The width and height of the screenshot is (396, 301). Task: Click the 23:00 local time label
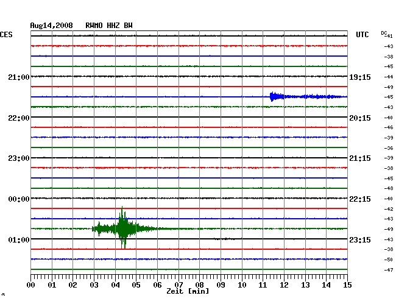[19, 158]
